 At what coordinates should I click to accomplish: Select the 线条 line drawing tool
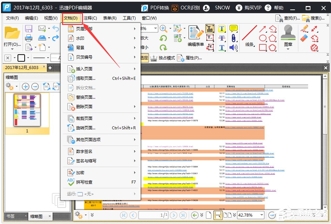(x=249, y=36)
